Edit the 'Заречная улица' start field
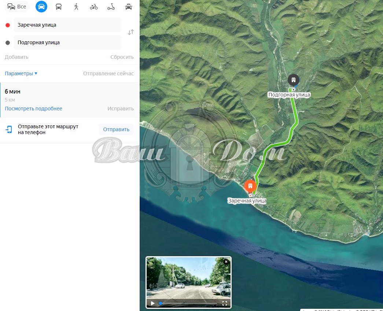The height and width of the screenshot is (311, 383). pyautogui.click(x=68, y=25)
